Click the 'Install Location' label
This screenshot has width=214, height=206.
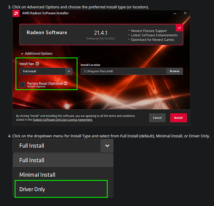[x=90, y=65]
